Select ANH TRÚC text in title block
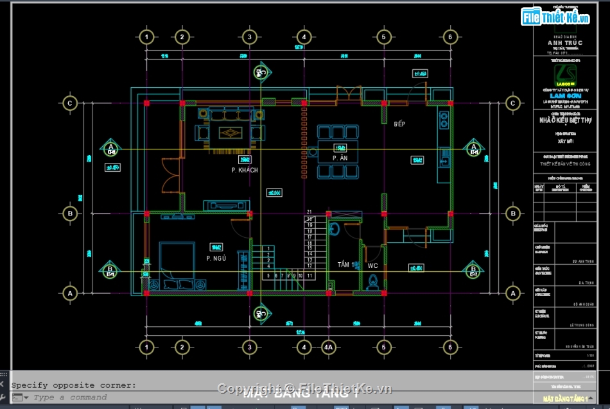610x409 pixels. (x=565, y=43)
